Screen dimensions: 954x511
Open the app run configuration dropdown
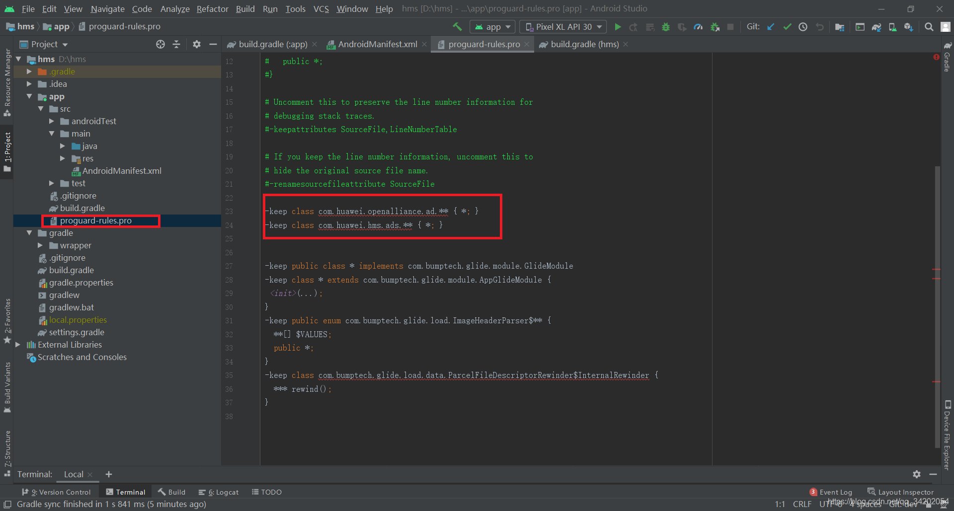click(492, 27)
